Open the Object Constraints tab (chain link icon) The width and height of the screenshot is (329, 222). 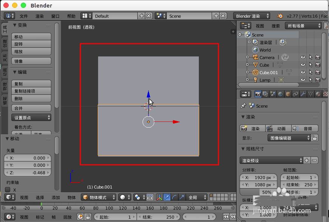click(295, 94)
